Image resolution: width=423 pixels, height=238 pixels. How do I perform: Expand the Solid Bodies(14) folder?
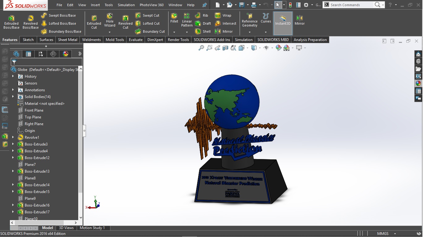pos(13,97)
